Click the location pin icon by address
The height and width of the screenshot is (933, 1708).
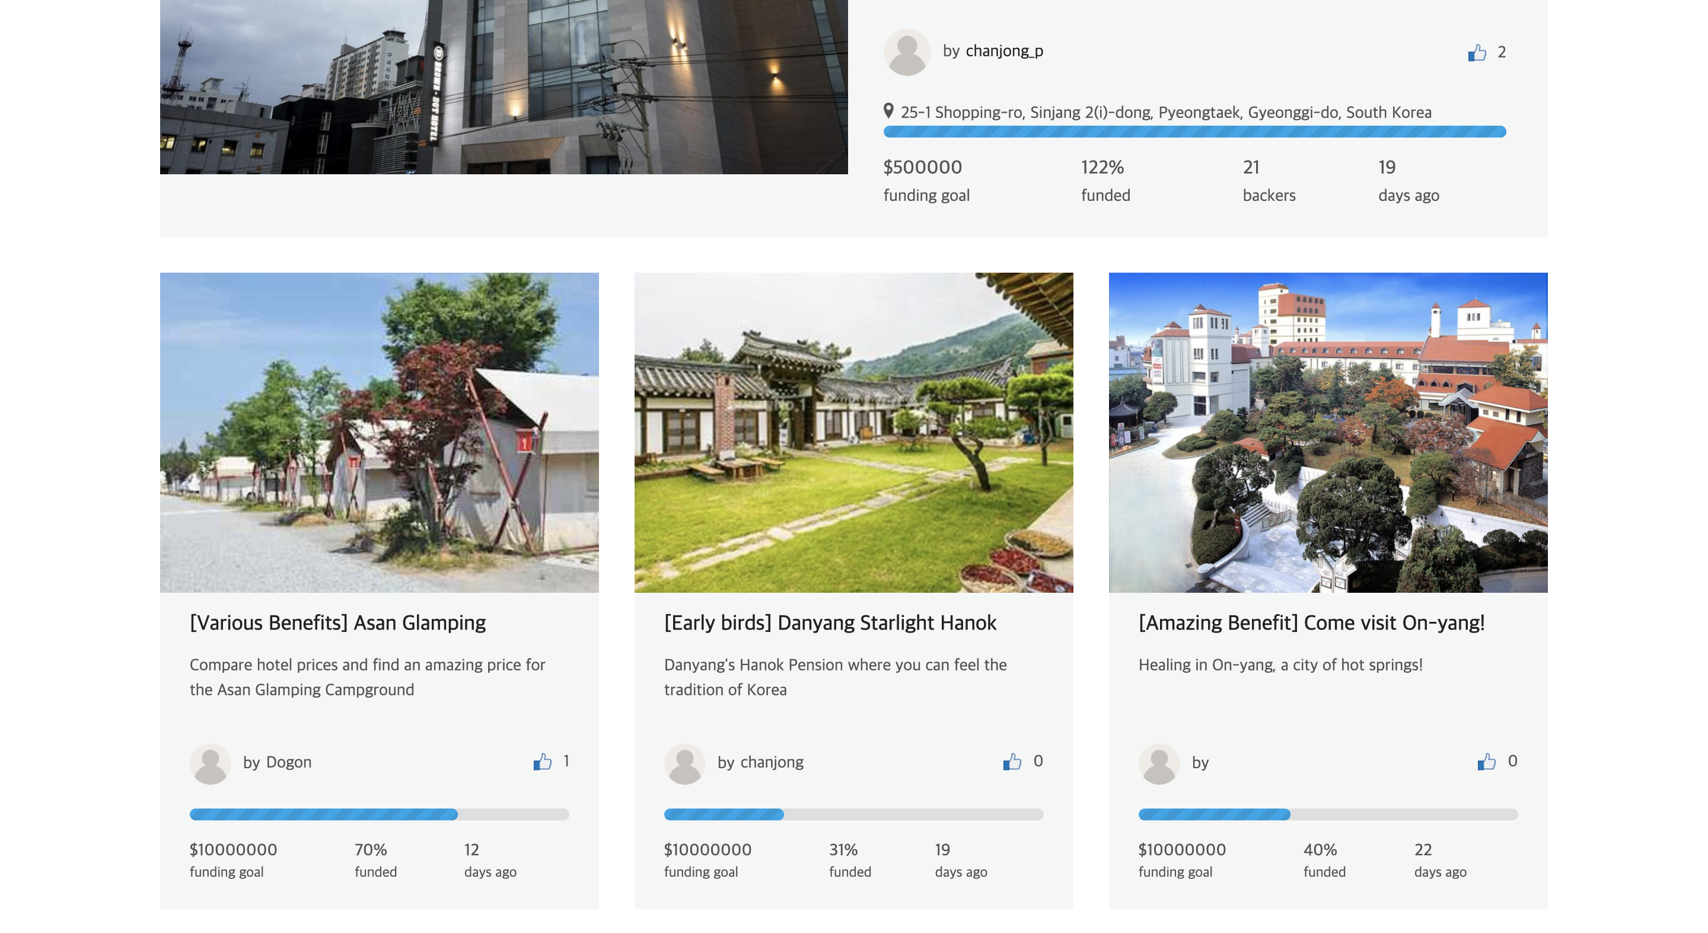pyautogui.click(x=888, y=111)
